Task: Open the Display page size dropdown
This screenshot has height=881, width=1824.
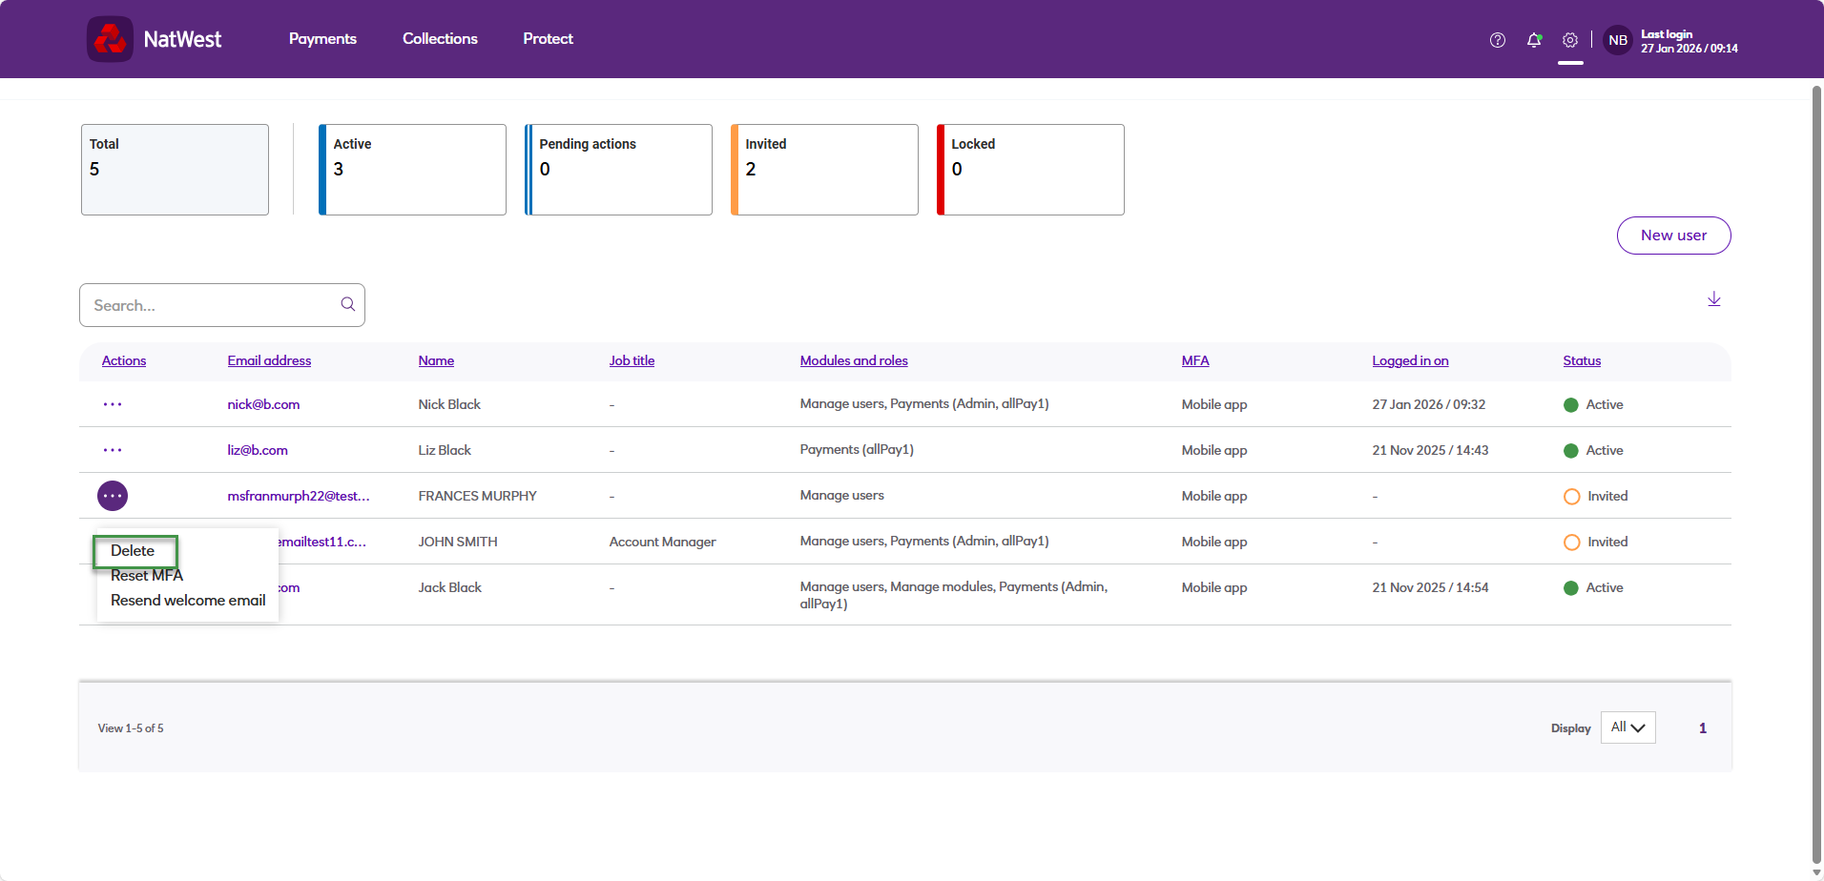Action: coord(1627,727)
